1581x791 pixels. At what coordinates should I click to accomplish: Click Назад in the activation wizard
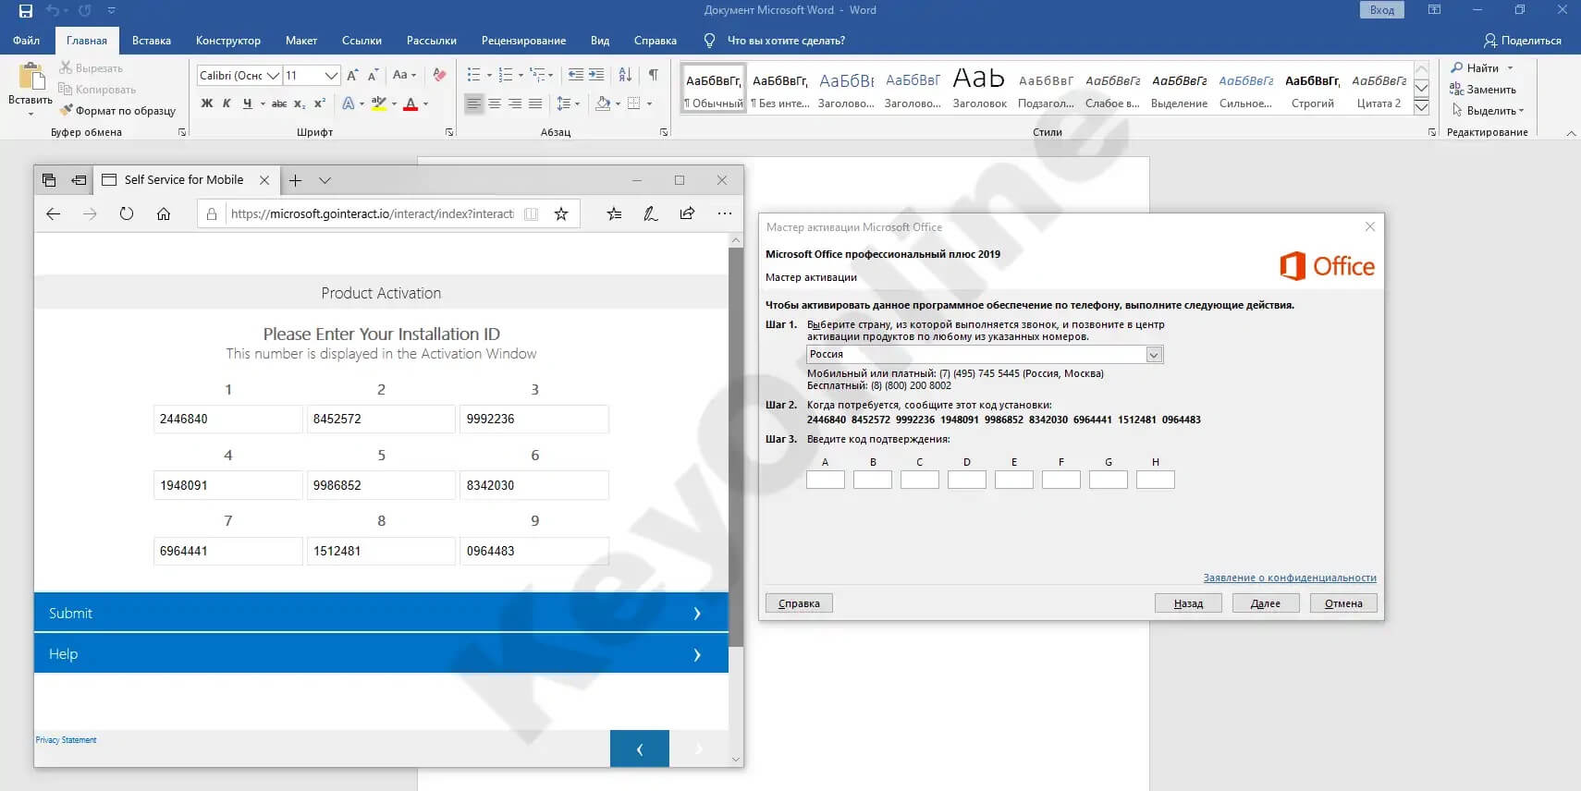(1188, 603)
